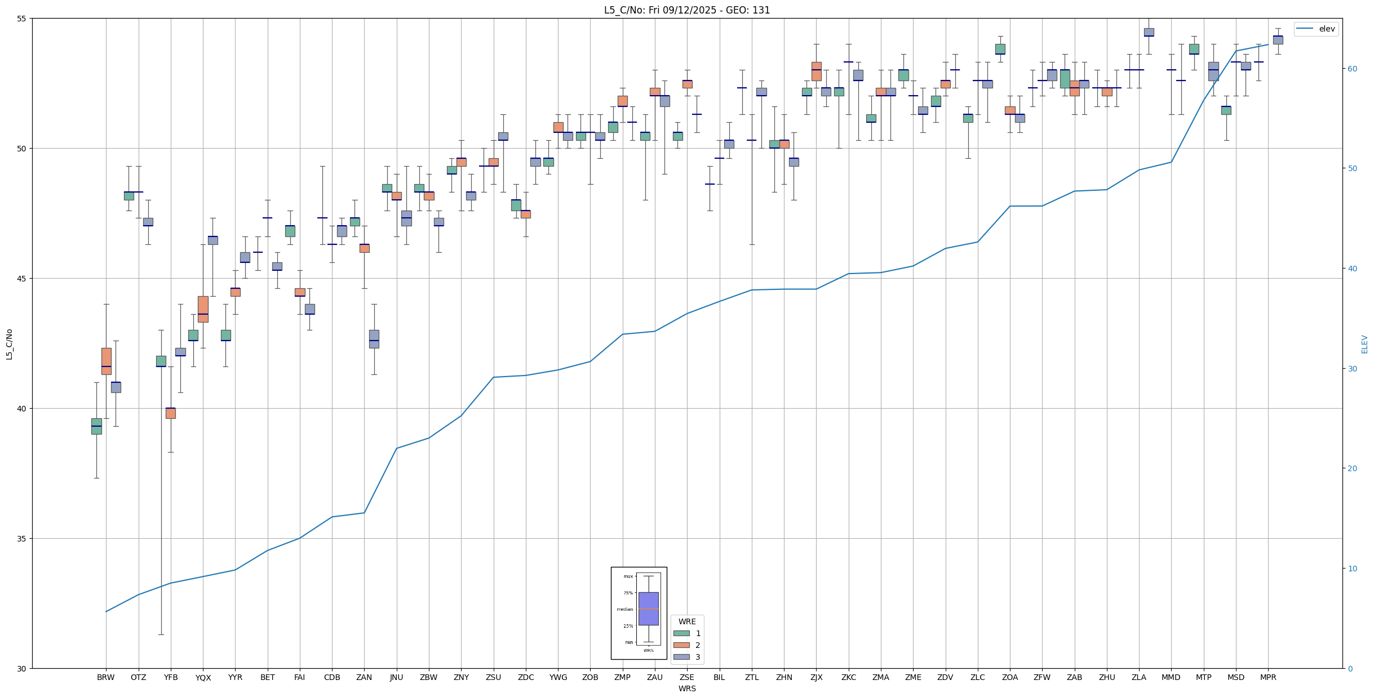Viewport: 1374px width, 698px height.
Task: Click the ELEV right axis label
Action: pos(1364,344)
